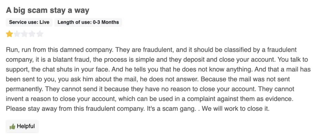Click the 'Length of use: 0-3 Months' tag
The height and width of the screenshot is (136, 317).
88,22
